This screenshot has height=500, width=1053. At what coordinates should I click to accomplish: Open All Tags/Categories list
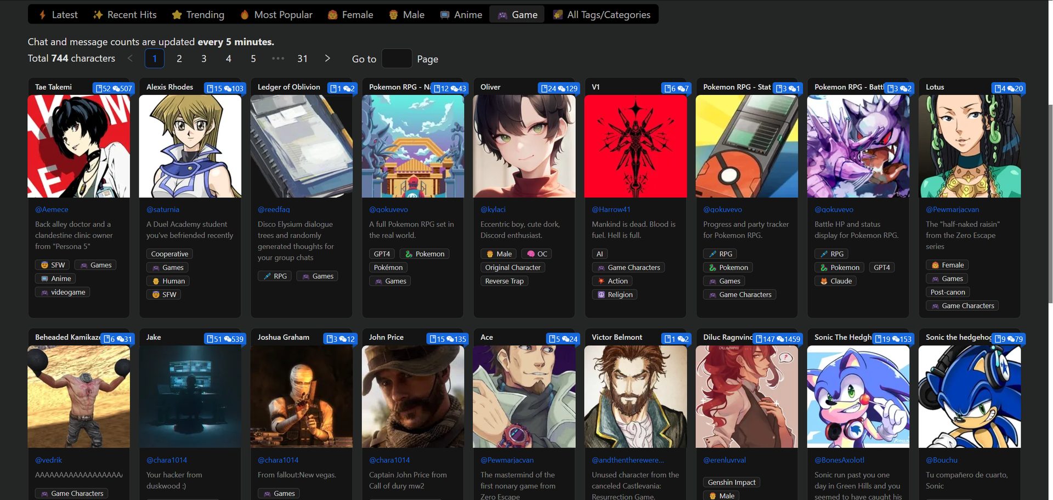click(x=602, y=15)
